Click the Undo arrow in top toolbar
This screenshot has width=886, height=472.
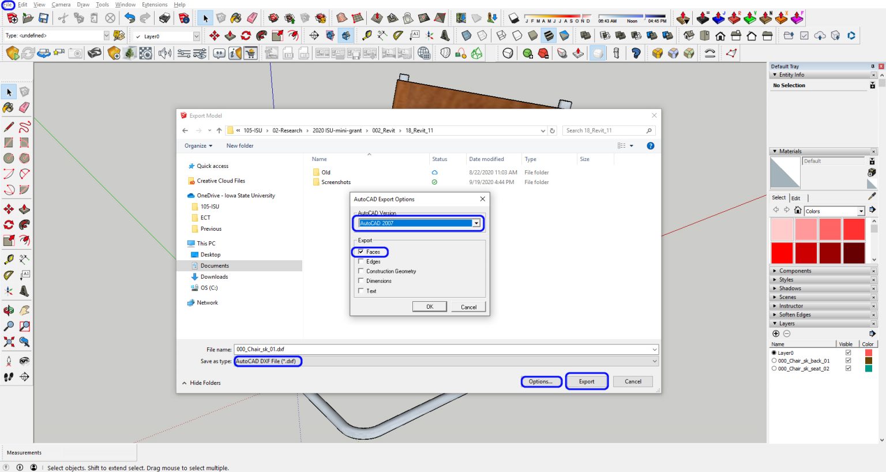[129, 18]
